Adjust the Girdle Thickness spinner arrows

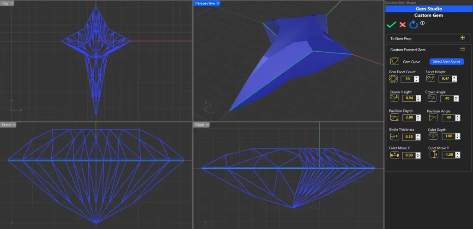point(418,137)
